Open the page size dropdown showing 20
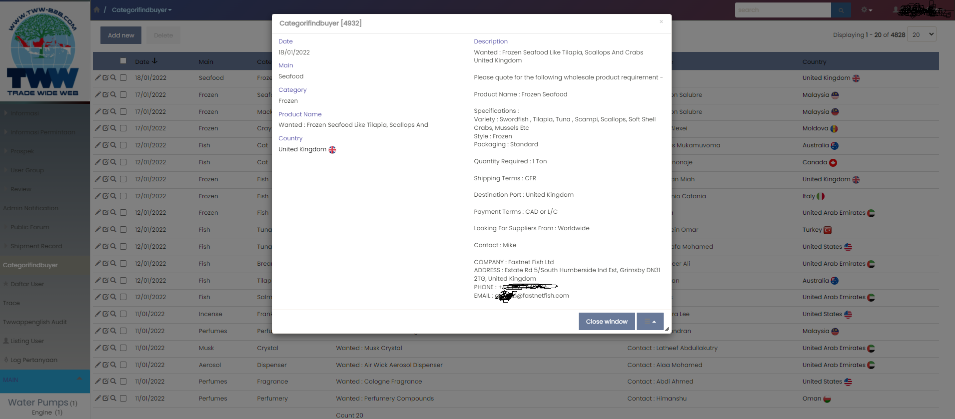The width and height of the screenshot is (955, 419). pos(921,34)
